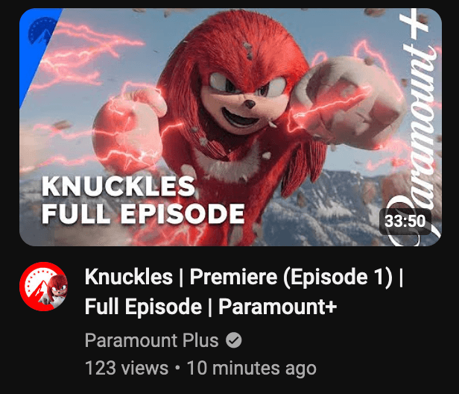Click the 33:50 duration badge
This screenshot has width=459, height=394.
tap(405, 221)
